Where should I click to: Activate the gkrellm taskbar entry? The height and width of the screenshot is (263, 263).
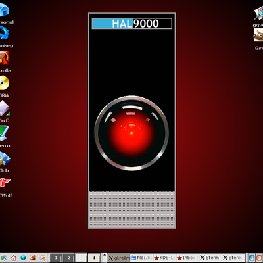118,258
